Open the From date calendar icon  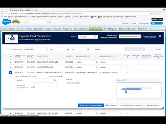[x=68, y=49]
